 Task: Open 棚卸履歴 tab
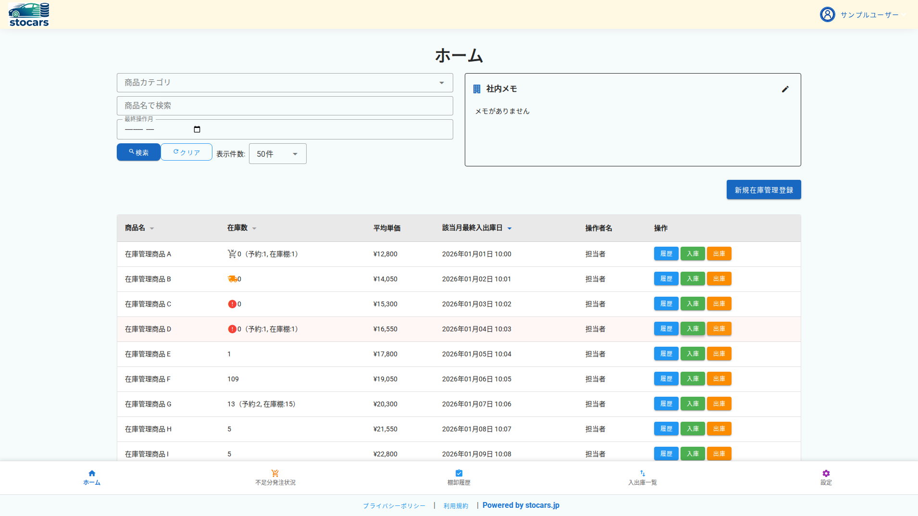[459, 478]
